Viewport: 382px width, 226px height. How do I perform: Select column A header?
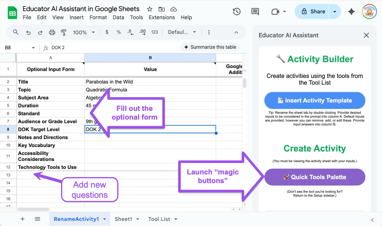coord(51,58)
